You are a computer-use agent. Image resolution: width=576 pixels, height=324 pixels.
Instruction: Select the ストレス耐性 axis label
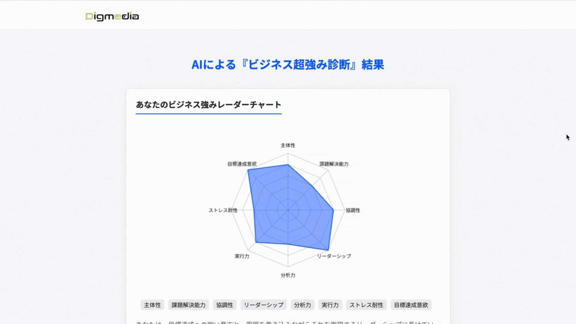tap(223, 210)
